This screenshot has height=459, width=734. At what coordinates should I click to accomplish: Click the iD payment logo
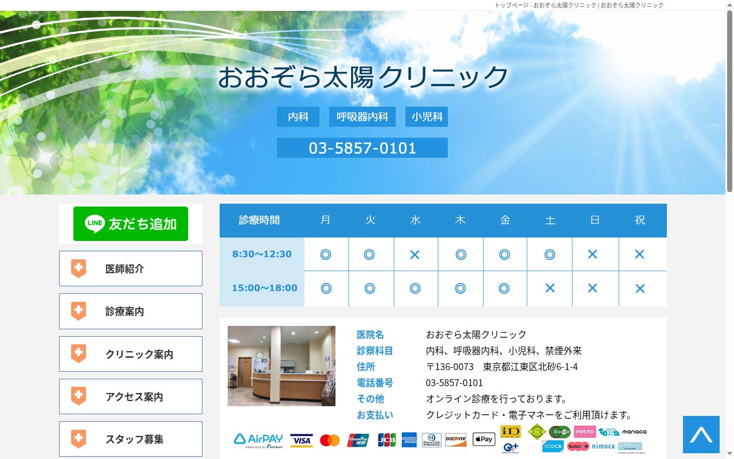click(510, 431)
